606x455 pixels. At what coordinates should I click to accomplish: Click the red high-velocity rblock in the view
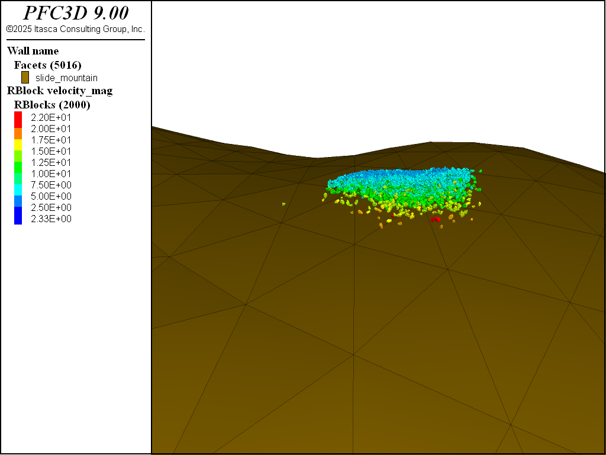coord(436,219)
